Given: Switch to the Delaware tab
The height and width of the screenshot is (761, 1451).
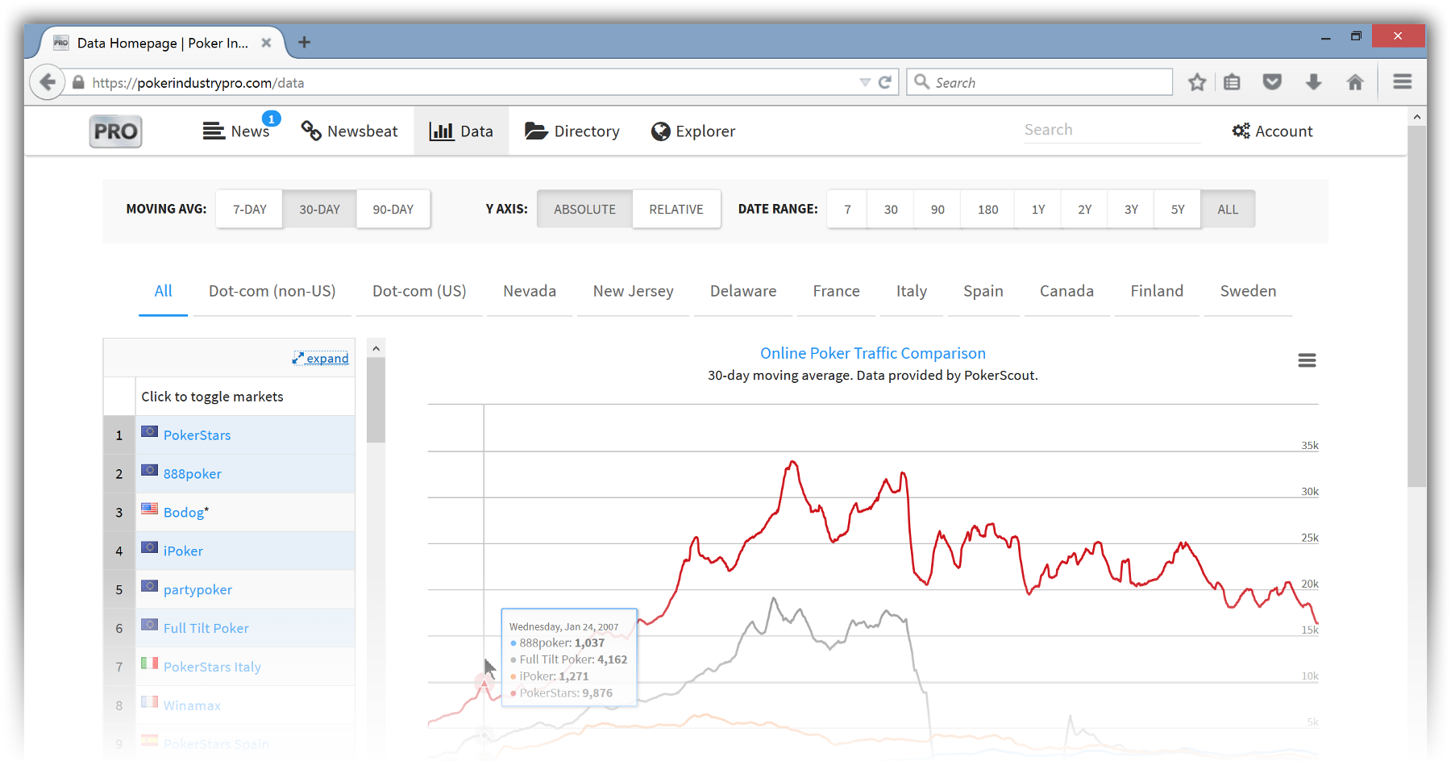Looking at the screenshot, I should point(743,291).
